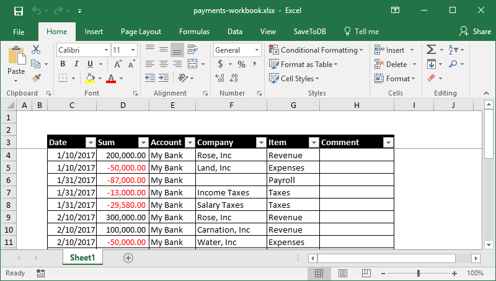Click the Share button
Screen dimensions: 496x281
[475, 32]
